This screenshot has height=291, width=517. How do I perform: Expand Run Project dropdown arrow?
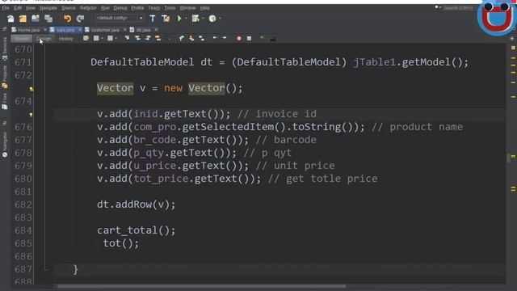click(187, 19)
